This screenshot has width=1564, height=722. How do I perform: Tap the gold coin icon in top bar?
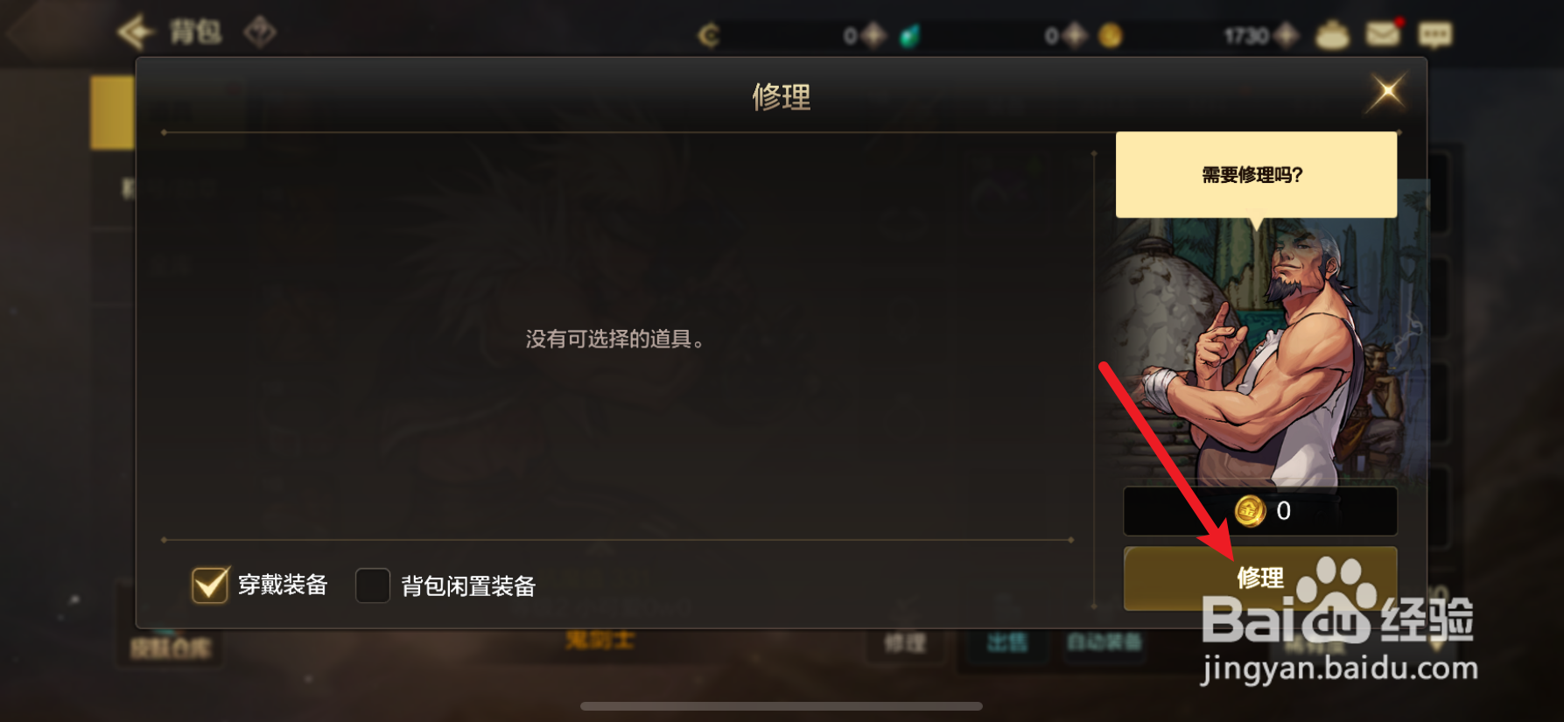click(1110, 36)
